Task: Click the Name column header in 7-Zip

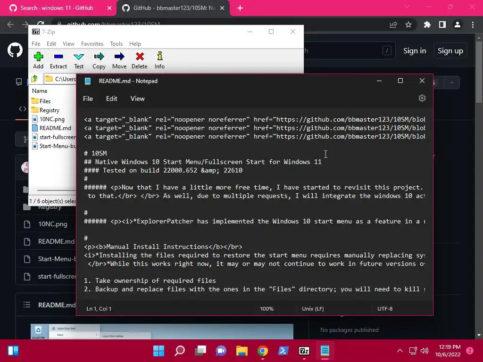Action: click(x=40, y=91)
